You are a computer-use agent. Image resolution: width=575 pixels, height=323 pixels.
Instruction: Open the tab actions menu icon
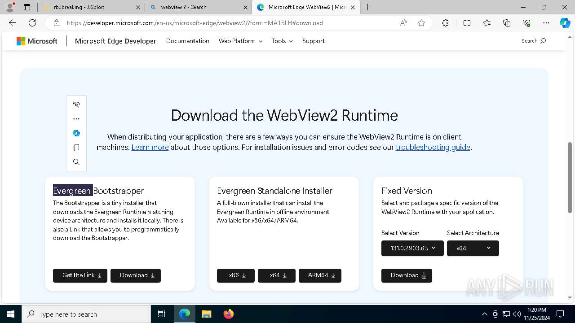[x=27, y=7]
